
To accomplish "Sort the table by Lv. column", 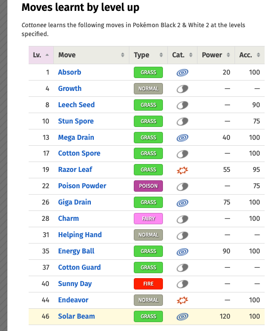I will [41, 55].
